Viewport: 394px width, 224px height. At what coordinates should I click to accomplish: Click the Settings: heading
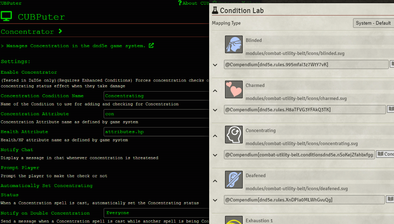pyautogui.click(x=16, y=61)
